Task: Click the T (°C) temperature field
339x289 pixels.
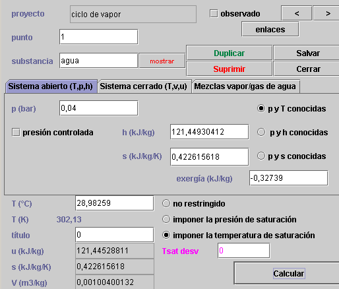Action: [114, 203]
